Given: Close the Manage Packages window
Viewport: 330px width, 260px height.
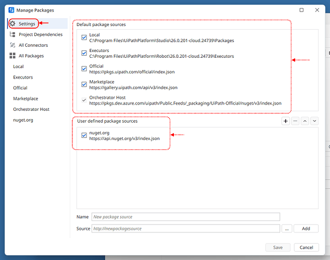Looking at the screenshot, I should [x=317, y=10].
